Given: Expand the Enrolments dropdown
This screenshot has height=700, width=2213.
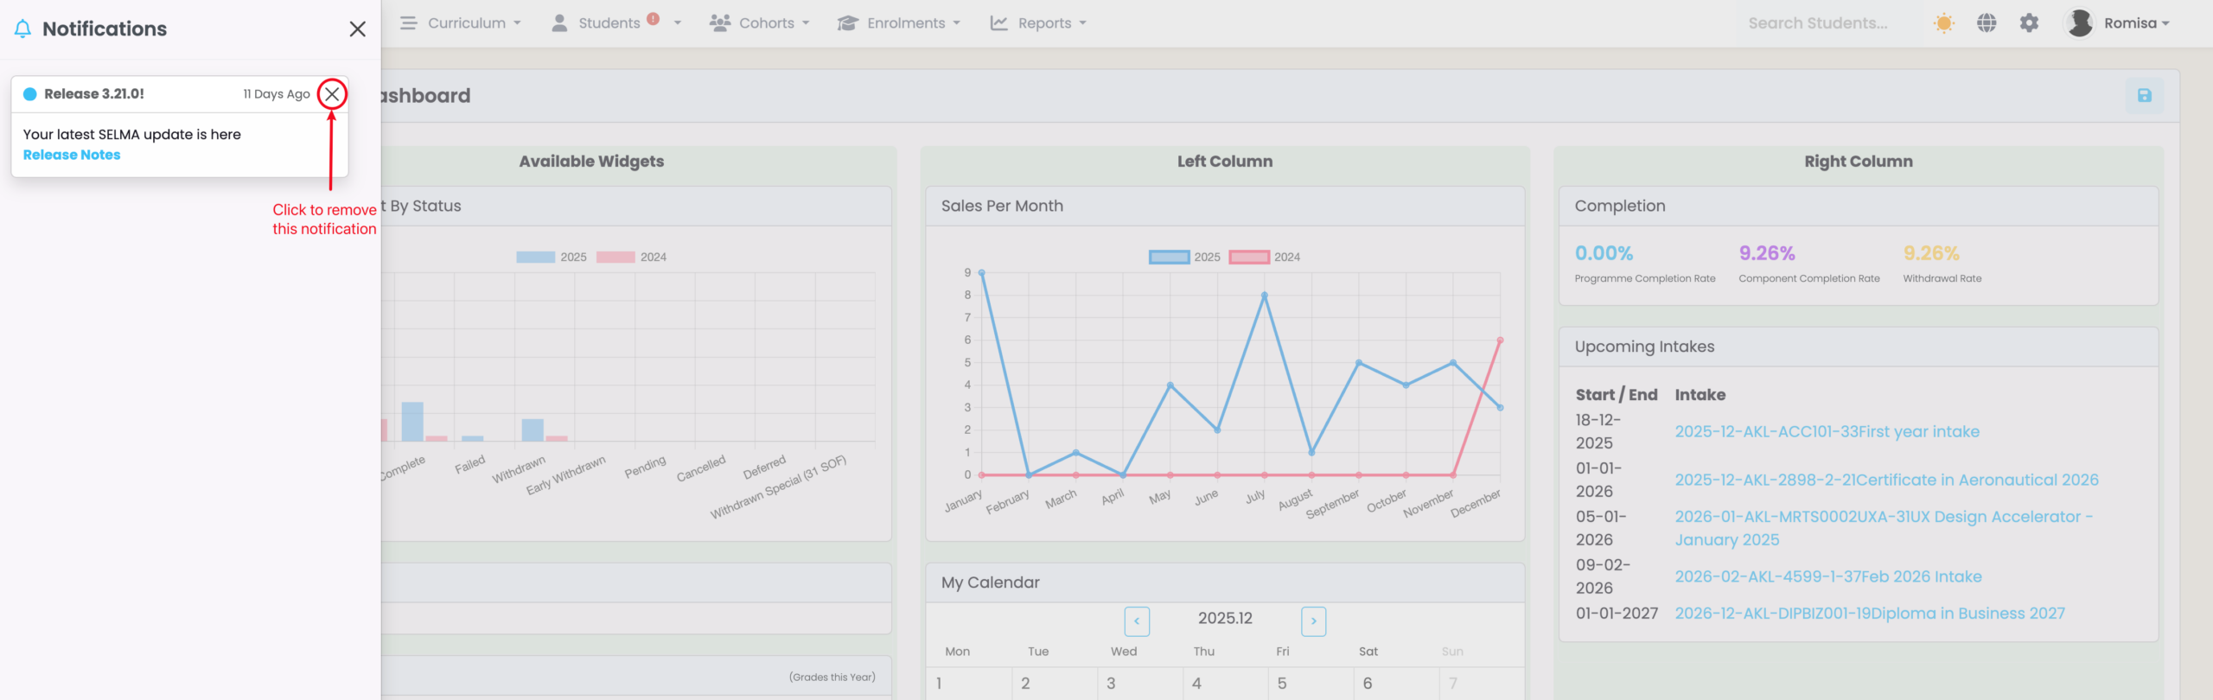Looking at the screenshot, I should [x=899, y=23].
